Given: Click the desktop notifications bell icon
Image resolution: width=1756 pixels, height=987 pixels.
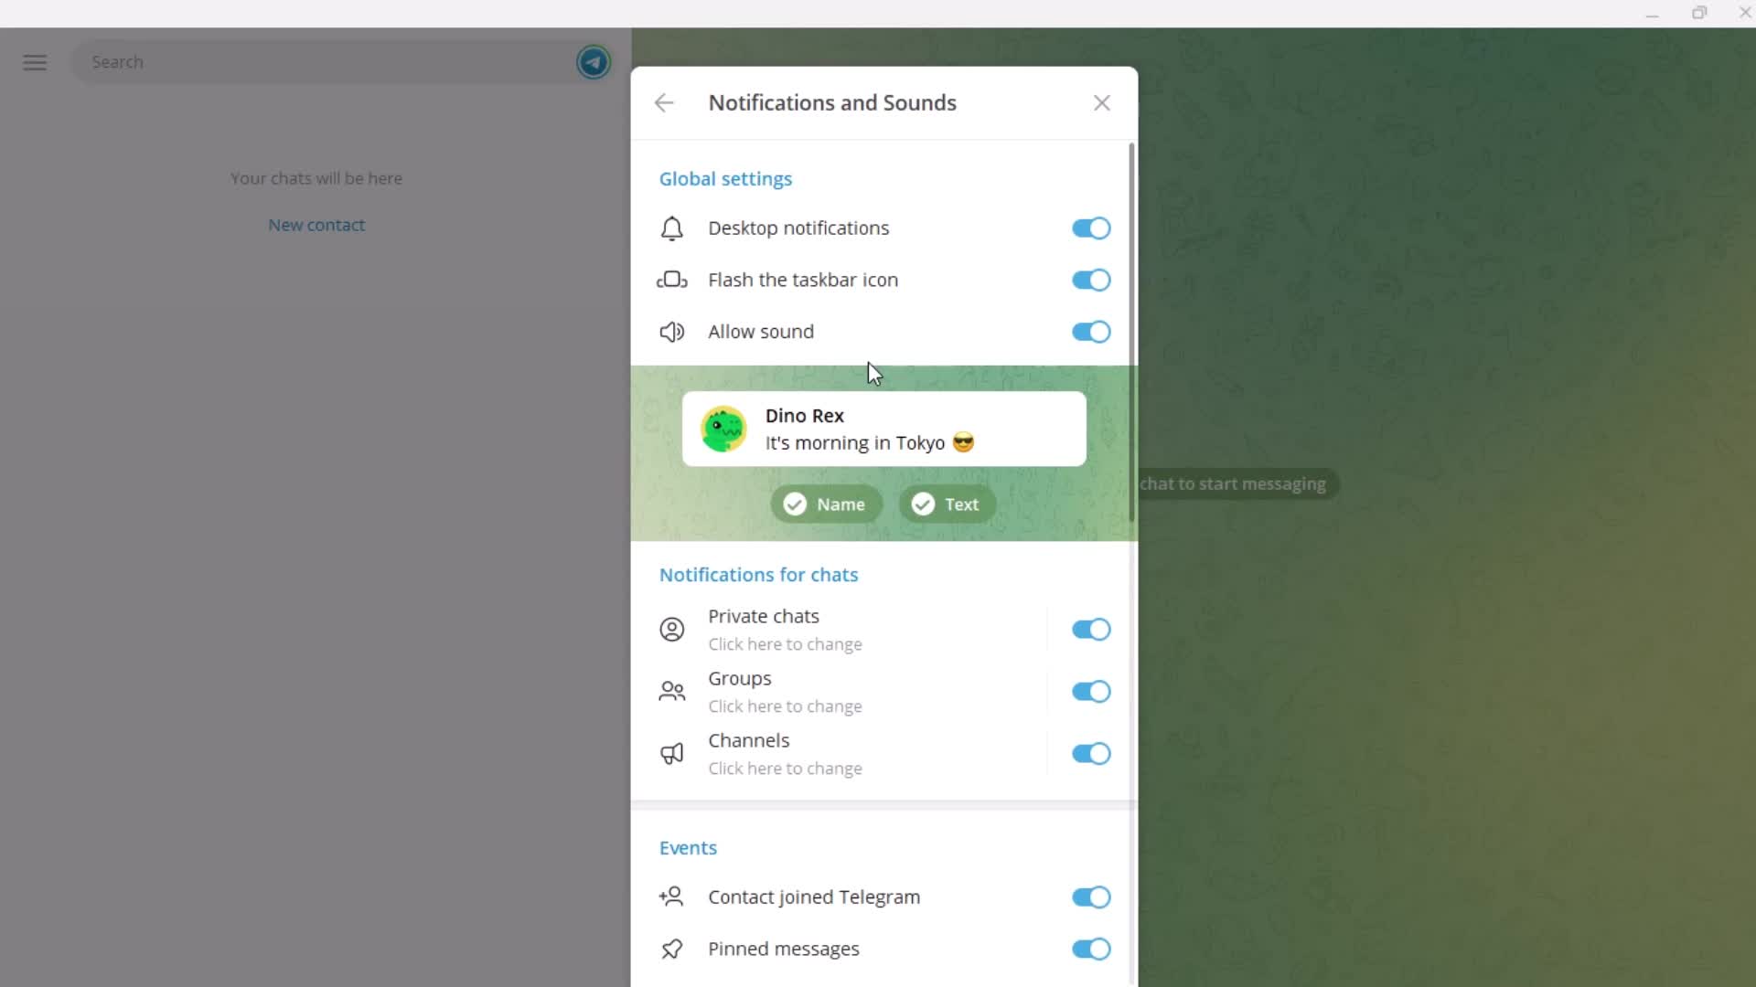Looking at the screenshot, I should (673, 228).
